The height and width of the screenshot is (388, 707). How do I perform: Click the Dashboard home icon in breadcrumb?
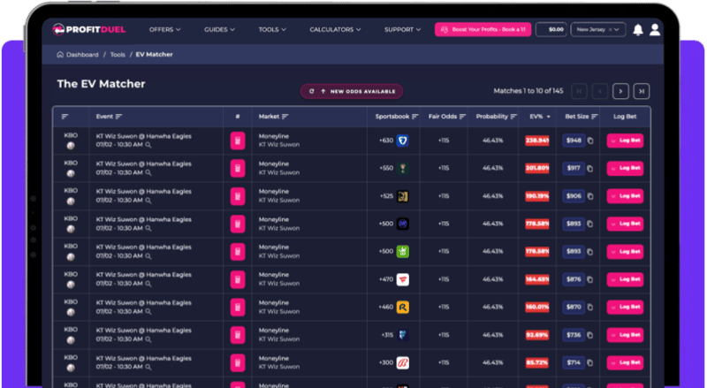tap(60, 55)
